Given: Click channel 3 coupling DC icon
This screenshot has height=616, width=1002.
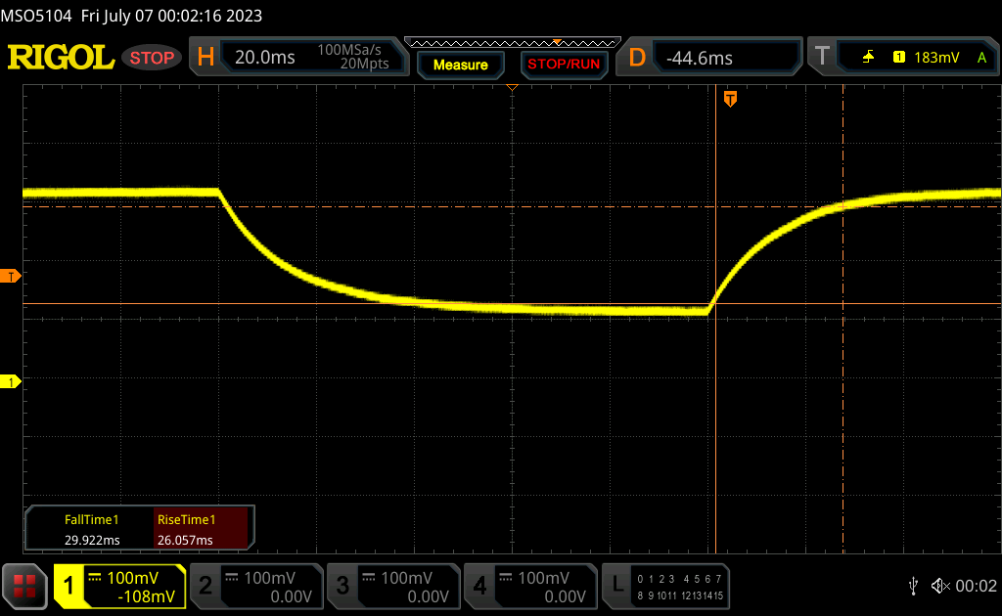Looking at the screenshot, I should pos(369,577).
